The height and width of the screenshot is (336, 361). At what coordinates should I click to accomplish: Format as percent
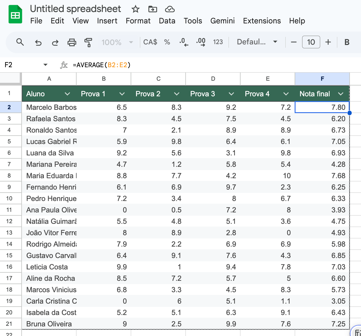pyautogui.click(x=167, y=42)
